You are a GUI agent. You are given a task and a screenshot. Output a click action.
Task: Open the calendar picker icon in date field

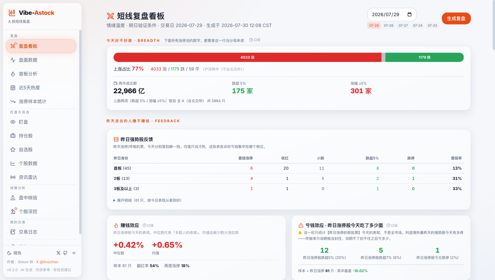pyautogui.click(x=410, y=14)
